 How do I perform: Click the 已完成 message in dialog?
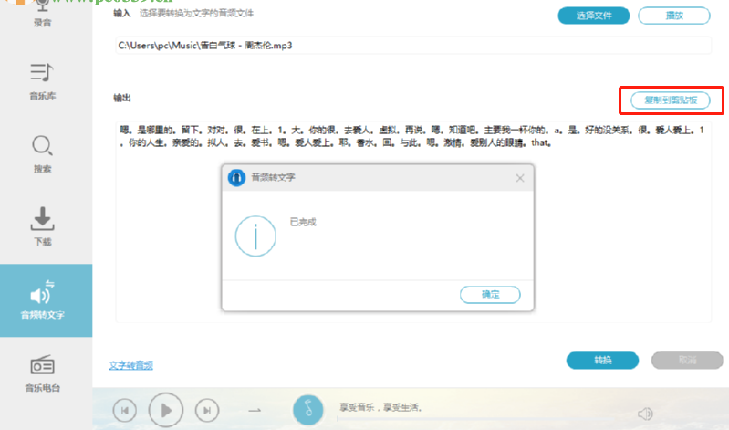(x=303, y=222)
